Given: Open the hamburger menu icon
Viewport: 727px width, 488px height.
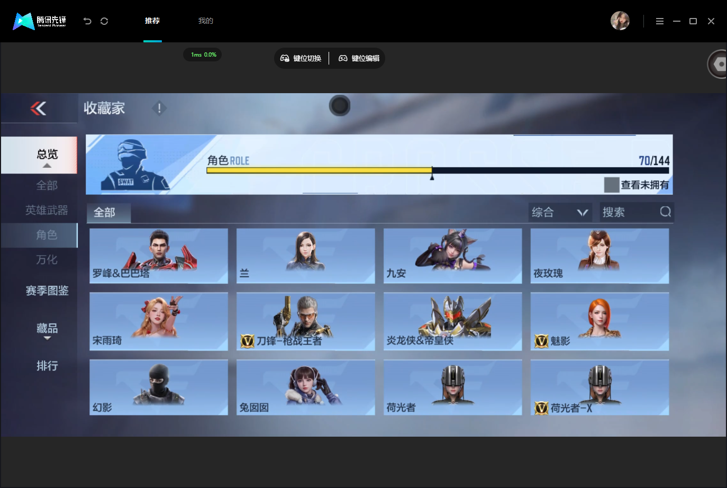Looking at the screenshot, I should pyautogui.click(x=659, y=21).
